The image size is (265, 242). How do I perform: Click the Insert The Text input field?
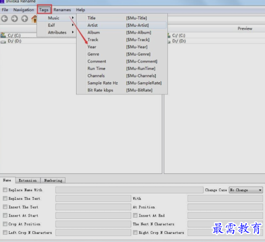click(x=93, y=207)
